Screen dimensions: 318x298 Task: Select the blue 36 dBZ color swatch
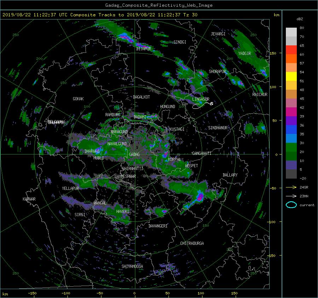291,129
